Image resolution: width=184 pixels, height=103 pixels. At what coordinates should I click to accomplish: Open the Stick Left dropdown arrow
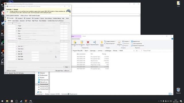coord(16,54)
